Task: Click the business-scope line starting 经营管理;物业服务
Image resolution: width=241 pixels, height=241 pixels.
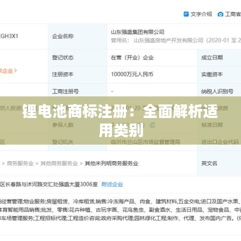Action: [120, 201]
